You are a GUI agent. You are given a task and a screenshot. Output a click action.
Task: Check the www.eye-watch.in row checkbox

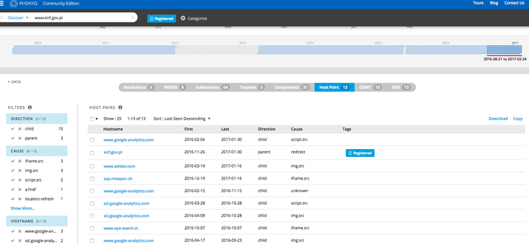click(92, 228)
